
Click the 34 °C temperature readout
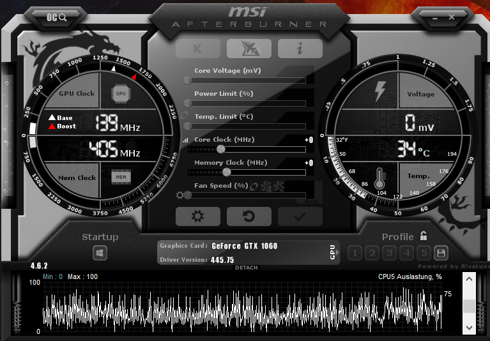click(x=413, y=149)
